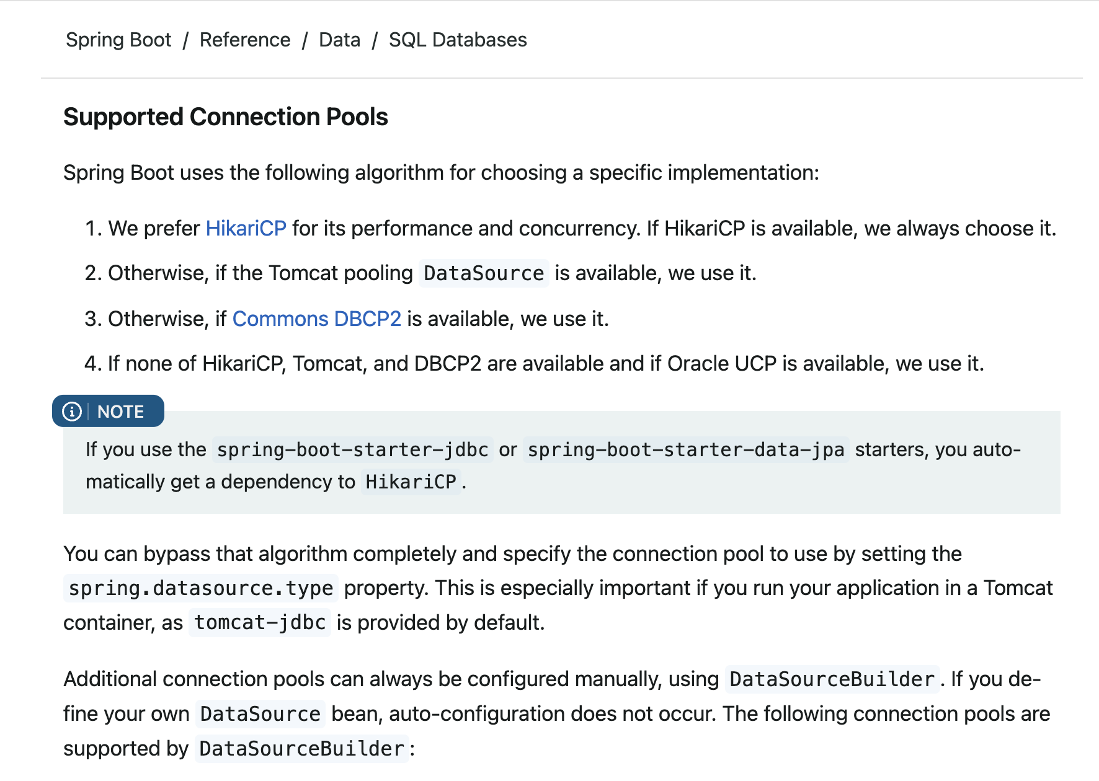1099x781 pixels.
Task: Click the Supported Connection Pools heading
Action: tap(226, 117)
